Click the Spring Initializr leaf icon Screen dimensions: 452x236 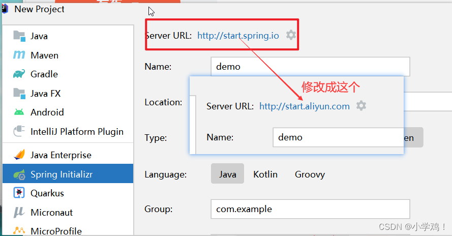19,174
